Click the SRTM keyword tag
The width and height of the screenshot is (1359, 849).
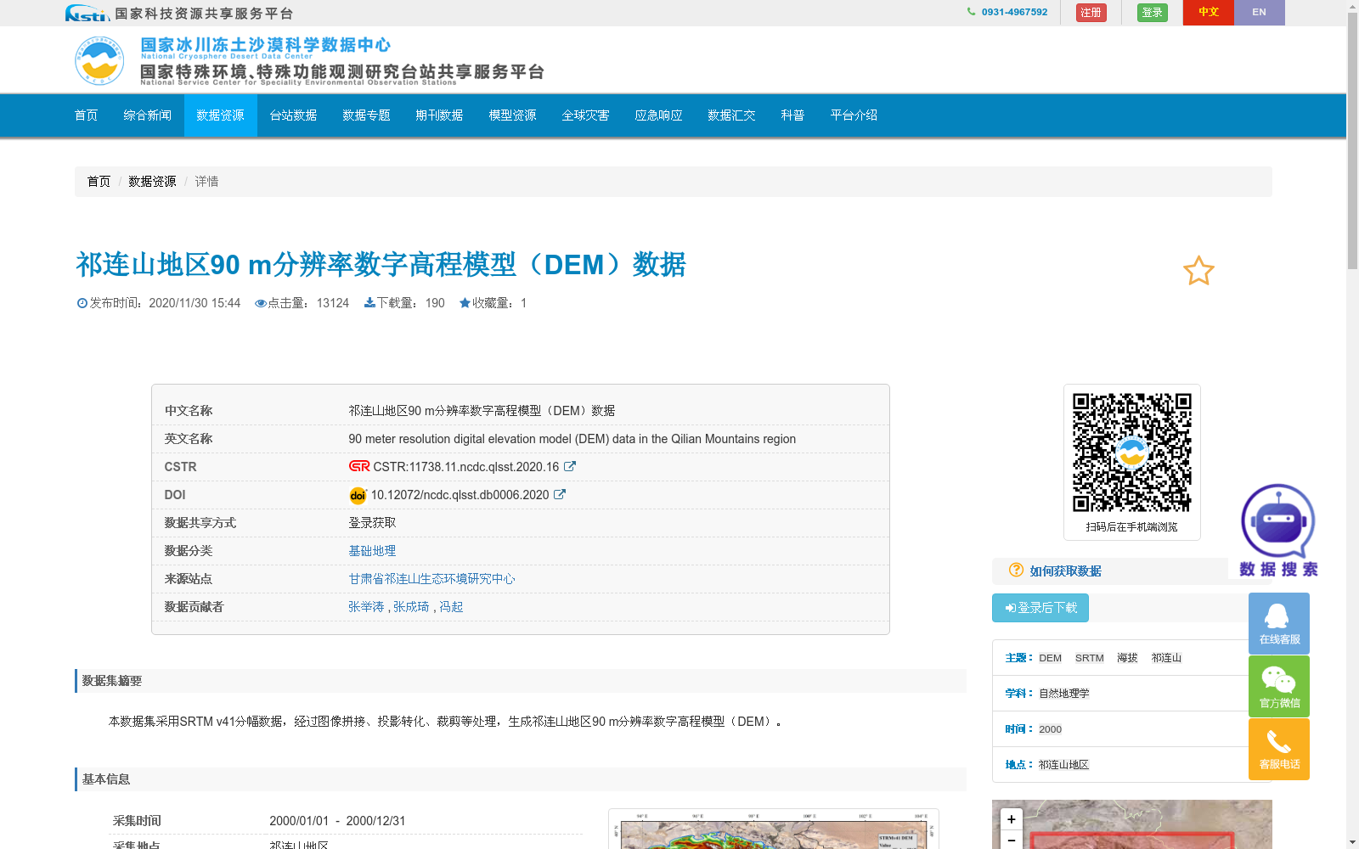click(x=1089, y=658)
